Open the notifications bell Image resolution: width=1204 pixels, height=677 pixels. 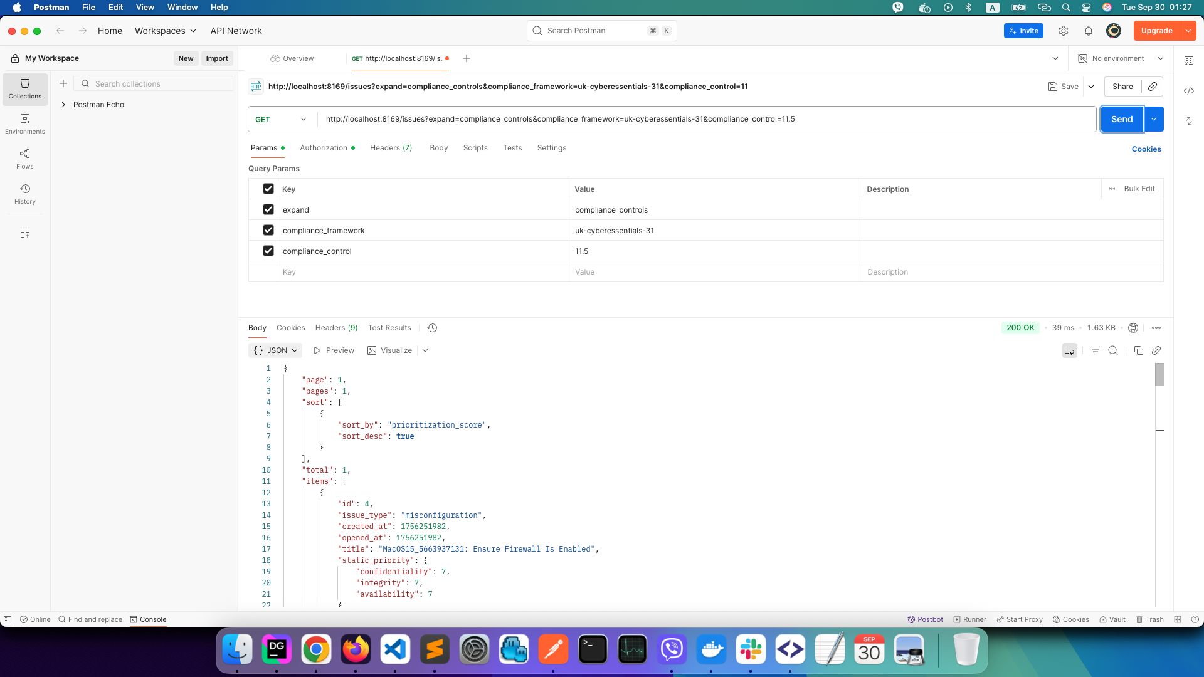click(1089, 31)
